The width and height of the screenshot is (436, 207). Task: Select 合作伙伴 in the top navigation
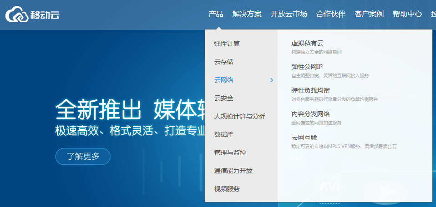331,14
